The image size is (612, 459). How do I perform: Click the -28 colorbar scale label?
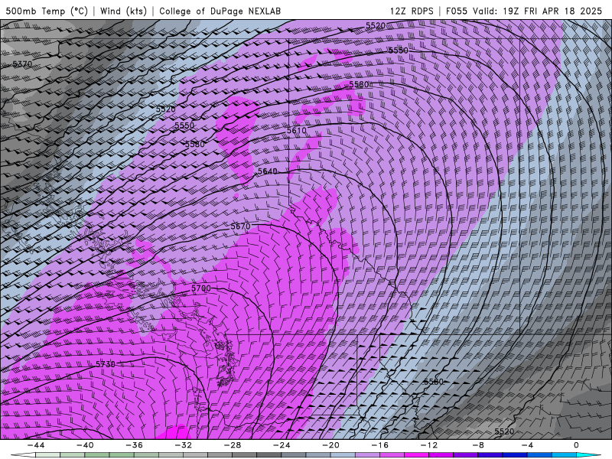233,445
